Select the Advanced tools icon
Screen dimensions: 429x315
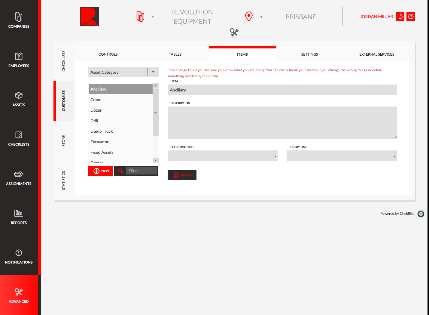(x=19, y=292)
